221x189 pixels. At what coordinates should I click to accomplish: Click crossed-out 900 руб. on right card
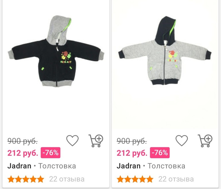[132, 141]
